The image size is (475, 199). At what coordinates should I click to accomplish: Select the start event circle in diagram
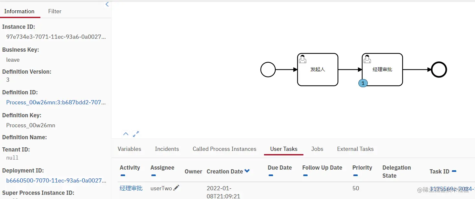click(x=268, y=69)
